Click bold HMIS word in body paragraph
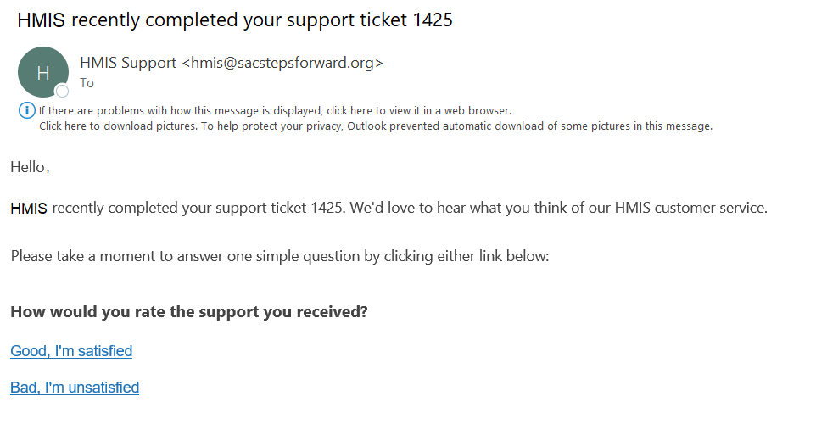 [29, 209]
